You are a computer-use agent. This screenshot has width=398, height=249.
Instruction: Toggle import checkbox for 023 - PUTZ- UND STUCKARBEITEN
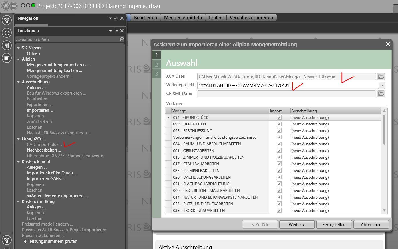coord(279,204)
